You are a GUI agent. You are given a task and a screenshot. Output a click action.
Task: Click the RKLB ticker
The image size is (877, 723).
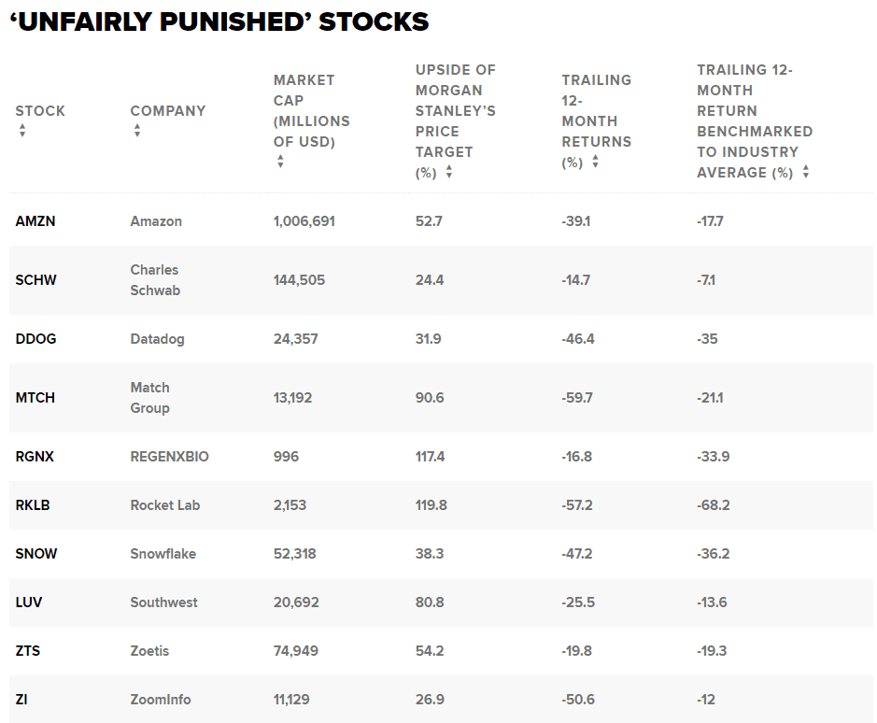(x=33, y=505)
